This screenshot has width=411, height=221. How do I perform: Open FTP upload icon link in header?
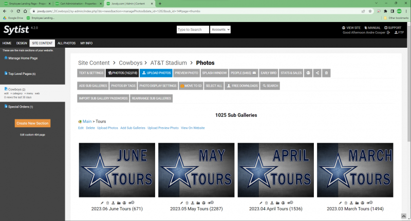click(x=399, y=33)
